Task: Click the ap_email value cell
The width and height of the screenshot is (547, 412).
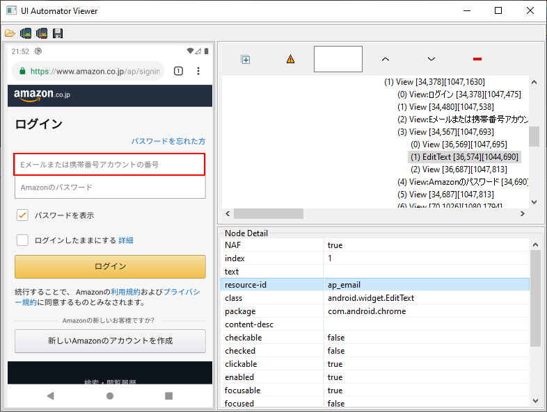Action: (427, 285)
